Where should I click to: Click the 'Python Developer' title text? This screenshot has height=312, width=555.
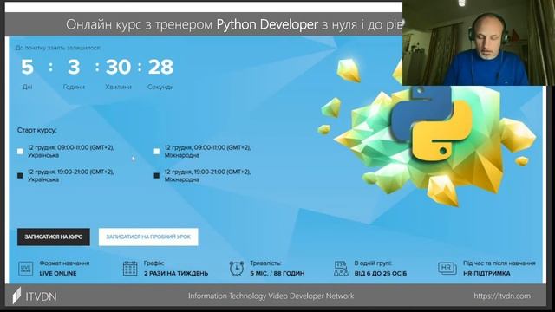[x=267, y=25]
